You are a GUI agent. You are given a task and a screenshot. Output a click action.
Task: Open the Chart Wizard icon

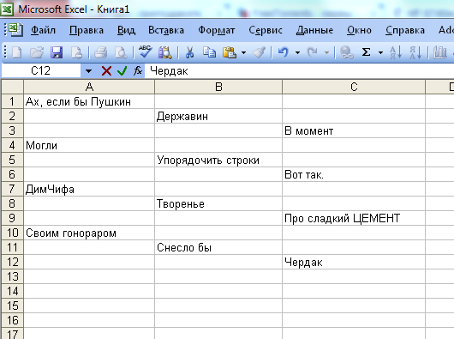point(439,52)
